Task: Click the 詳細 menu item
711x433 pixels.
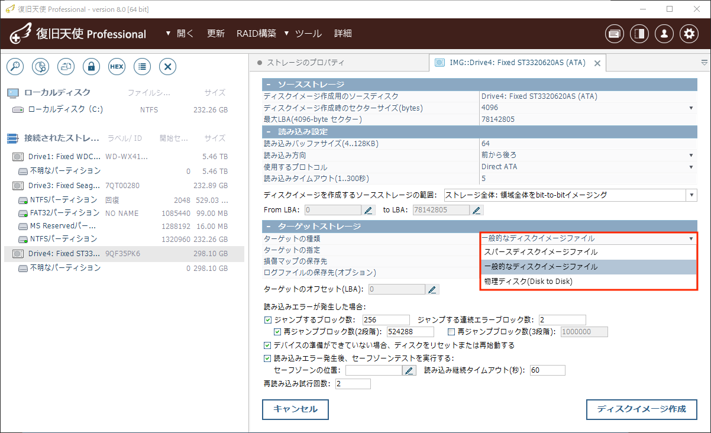Action: click(x=343, y=34)
